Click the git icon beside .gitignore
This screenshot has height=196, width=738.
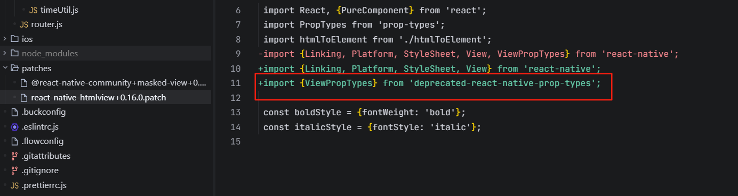[x=14, y=171]
